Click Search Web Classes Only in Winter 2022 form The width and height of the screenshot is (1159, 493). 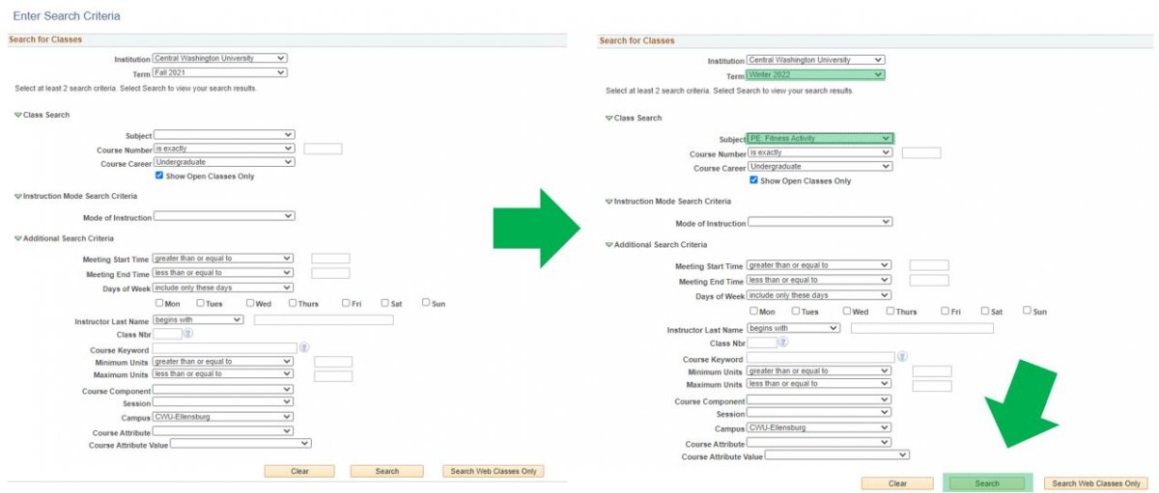[x=1096, y=483]
